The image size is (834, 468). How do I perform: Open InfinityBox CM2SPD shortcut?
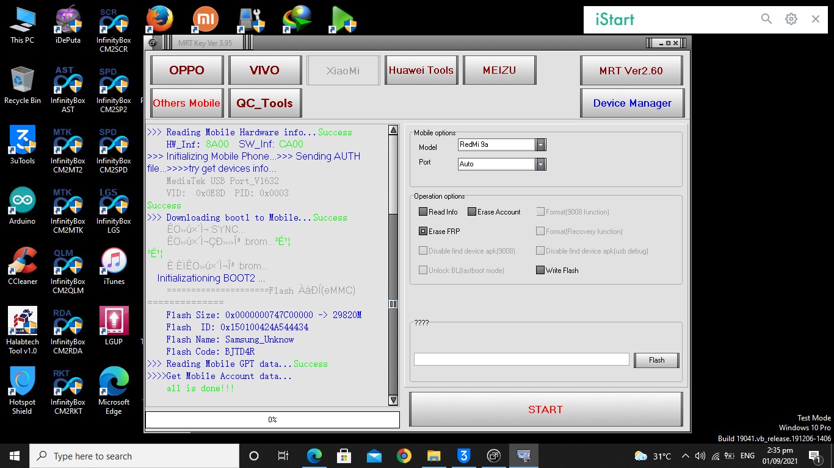[x=114, y=149]
